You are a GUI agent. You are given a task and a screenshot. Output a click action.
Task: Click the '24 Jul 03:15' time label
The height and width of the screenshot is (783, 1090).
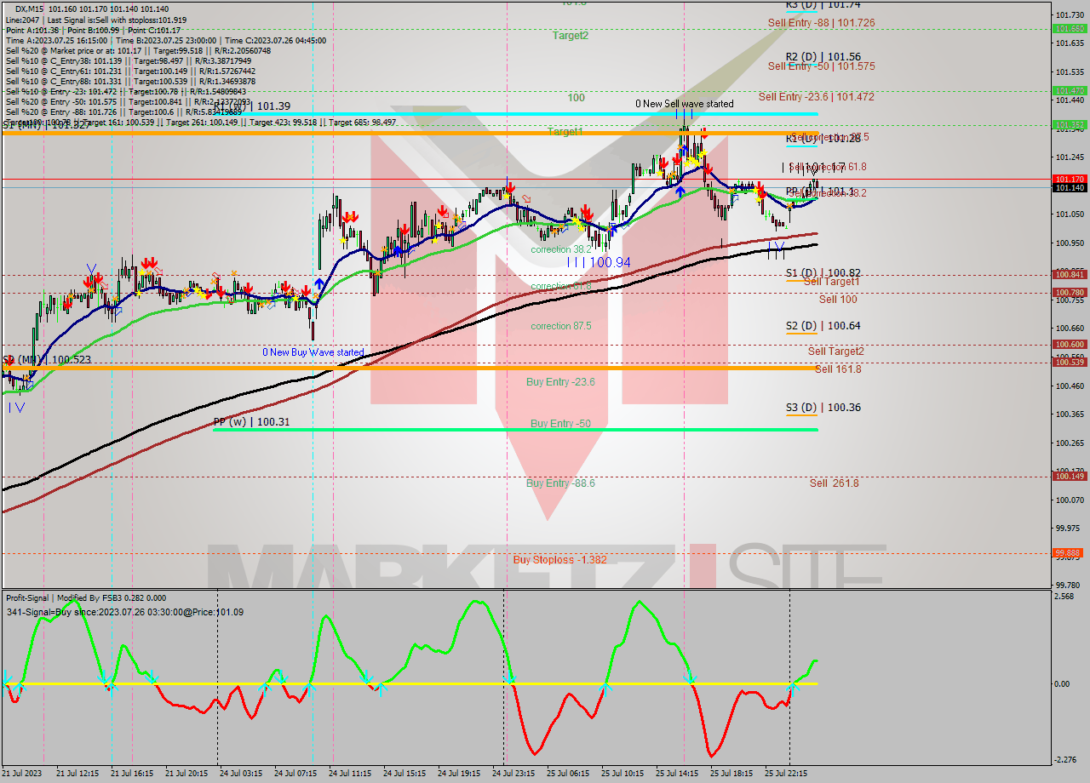coord(241,774)
